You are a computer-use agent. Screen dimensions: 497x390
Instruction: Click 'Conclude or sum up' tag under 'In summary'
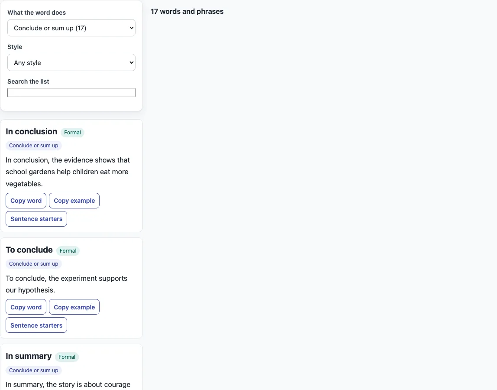[34, 370]
